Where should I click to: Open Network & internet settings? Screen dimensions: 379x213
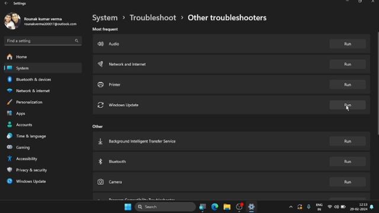click(x=43, y=91)
